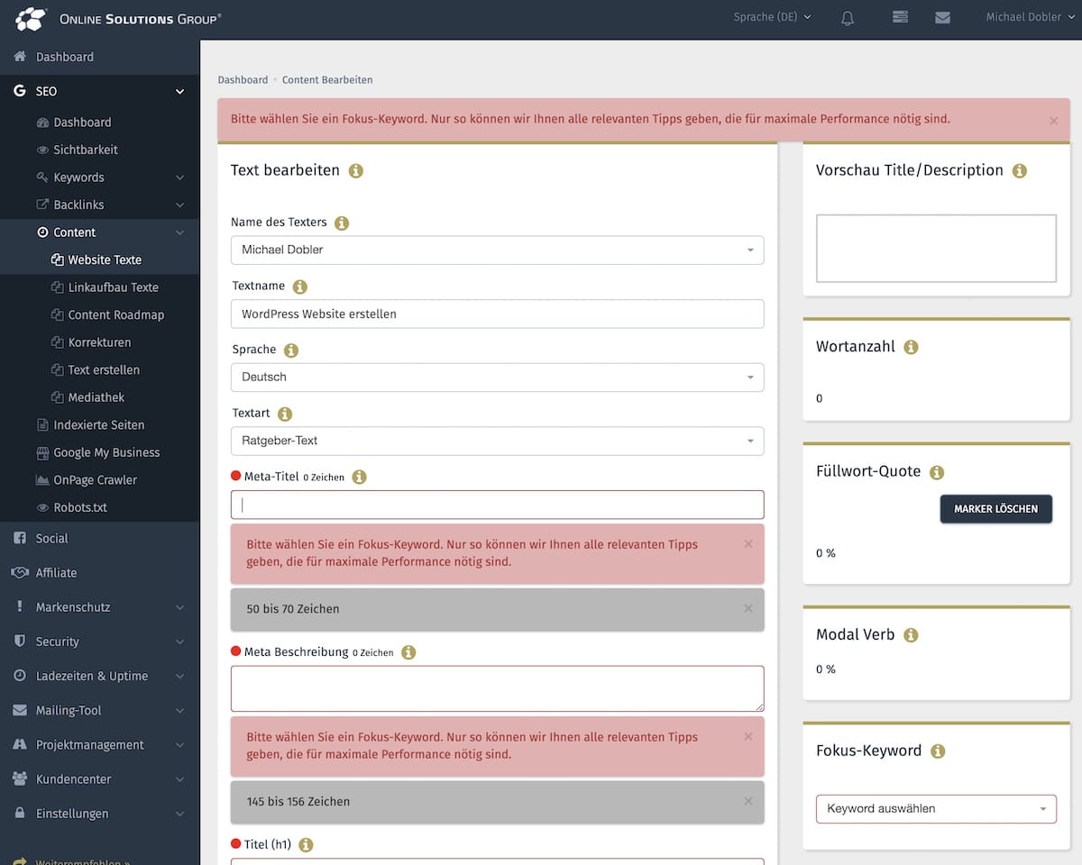Open the server stack icon in header

pos(899,17)
